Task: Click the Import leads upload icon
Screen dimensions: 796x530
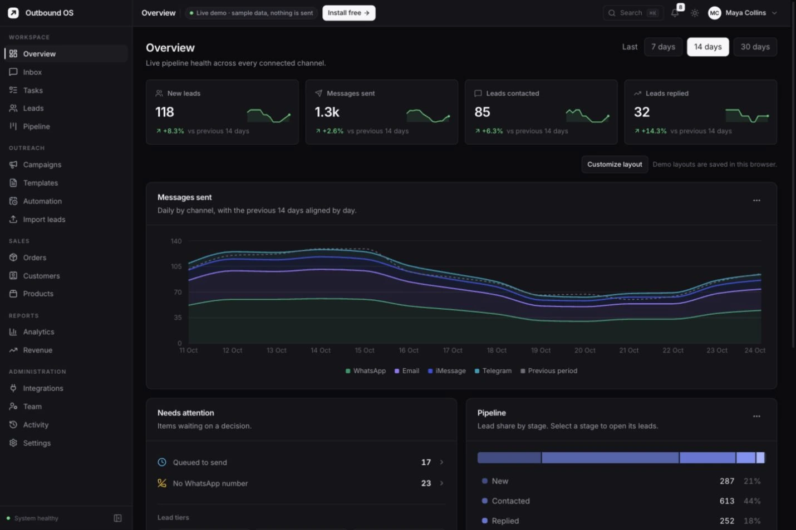Action: coord(13,220)
